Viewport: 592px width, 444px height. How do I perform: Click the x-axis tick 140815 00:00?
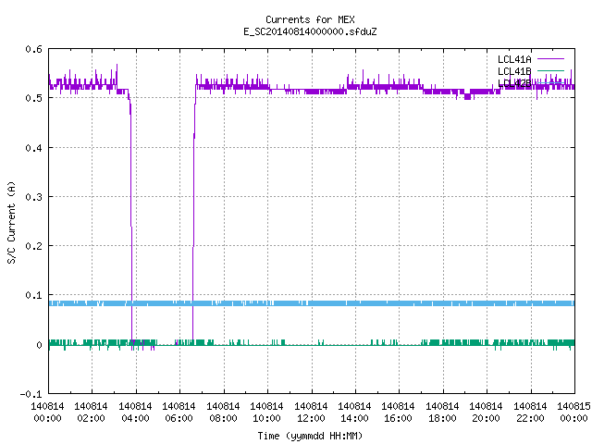click(573, 412)
